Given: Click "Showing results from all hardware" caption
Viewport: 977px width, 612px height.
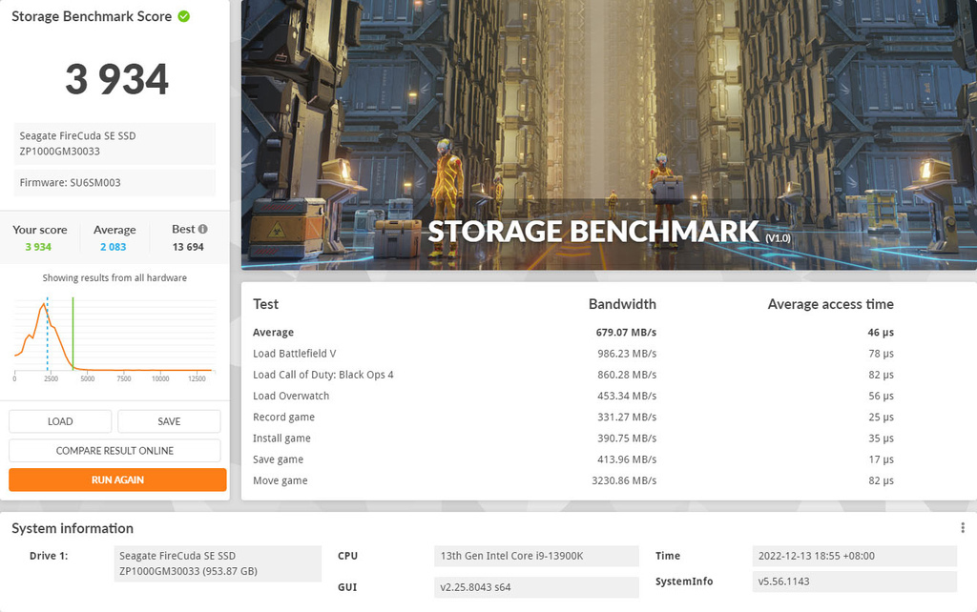Looking at the screenshot, I should pyautogui.click(x=114, y=277).
